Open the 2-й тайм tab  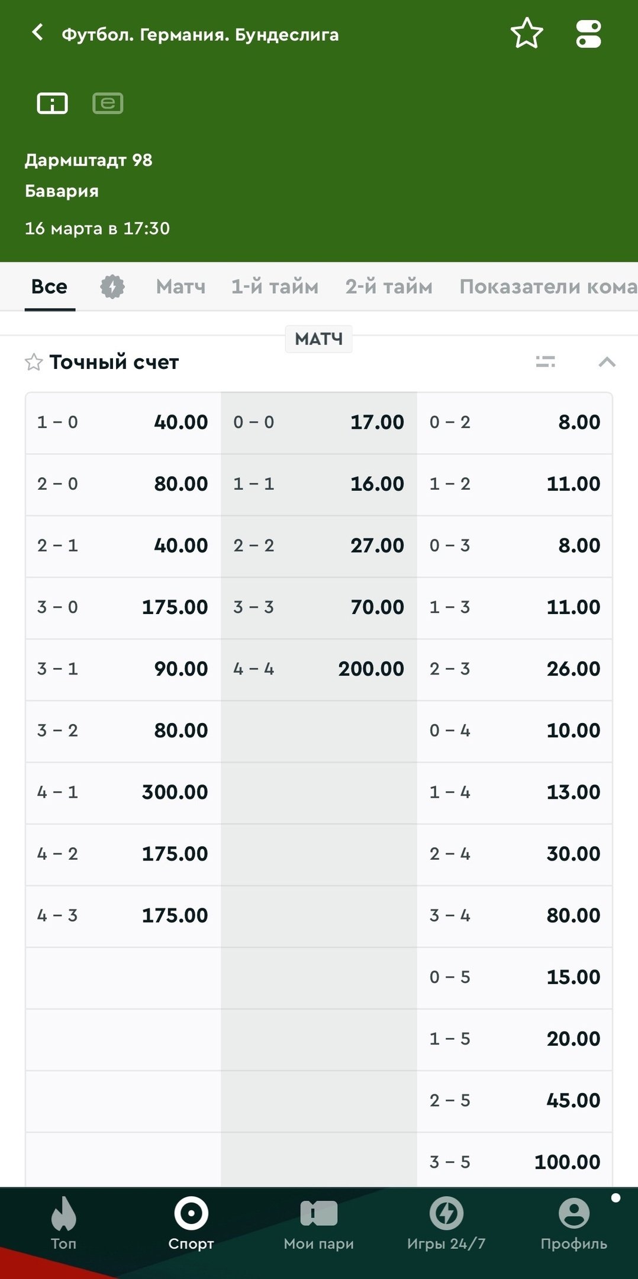tap(389, 287)
